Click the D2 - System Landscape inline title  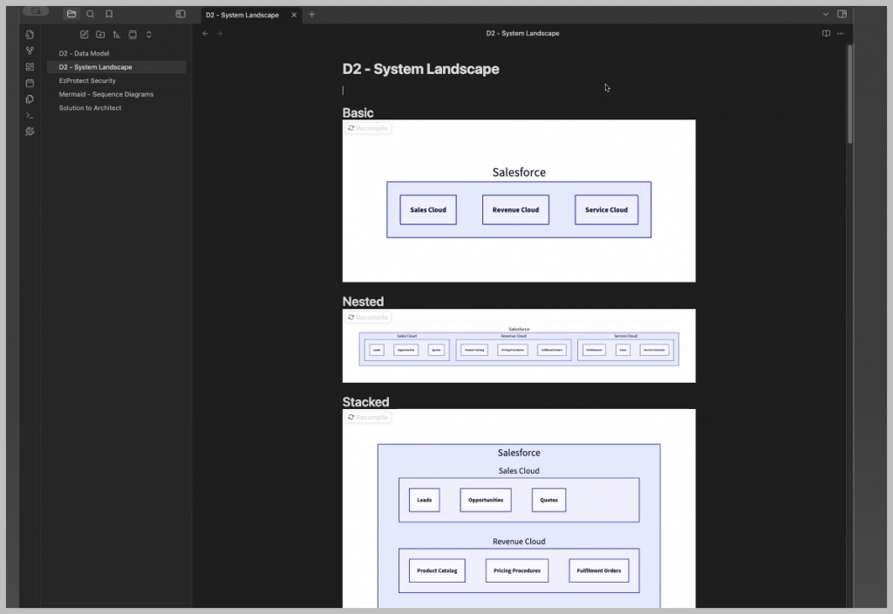point(421,69)
